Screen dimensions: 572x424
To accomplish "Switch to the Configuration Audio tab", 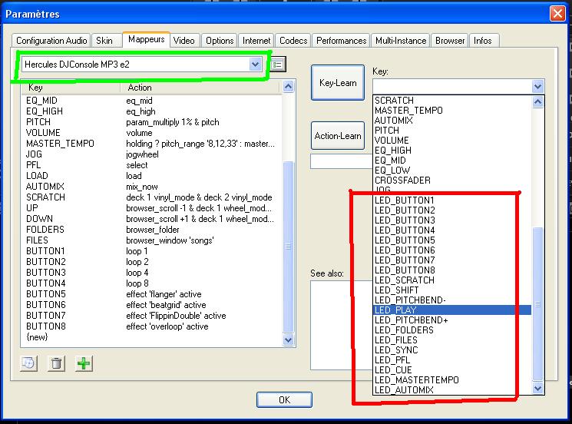I will point(51,41).
